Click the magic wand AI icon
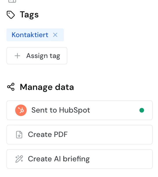Viewport: 158px width, 177px height. coord(19,159)
